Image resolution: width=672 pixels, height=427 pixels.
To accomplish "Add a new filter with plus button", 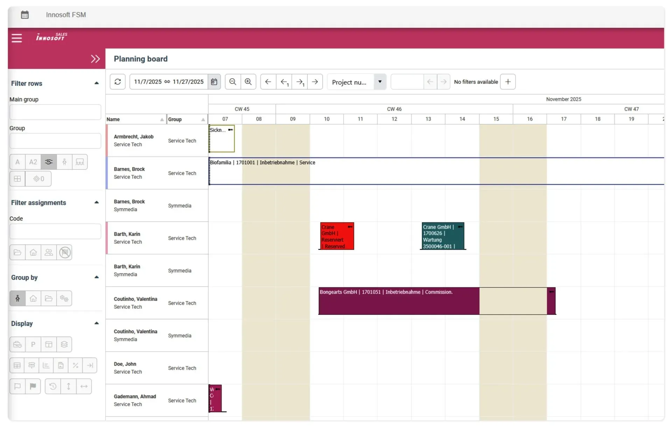I will 507,82.
